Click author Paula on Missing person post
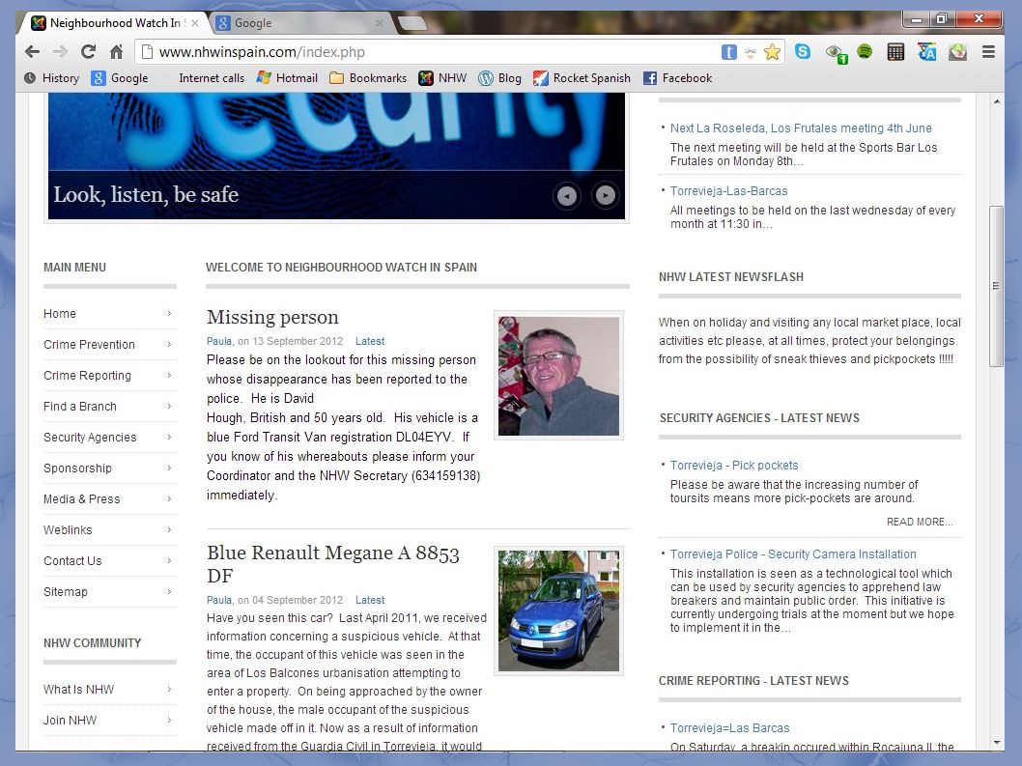Screen dimensions: 1022x766 [219, 341]
